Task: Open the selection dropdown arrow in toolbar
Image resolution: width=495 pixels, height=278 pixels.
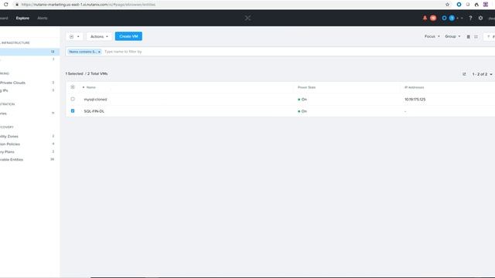Action: click(x=78, y=36)
